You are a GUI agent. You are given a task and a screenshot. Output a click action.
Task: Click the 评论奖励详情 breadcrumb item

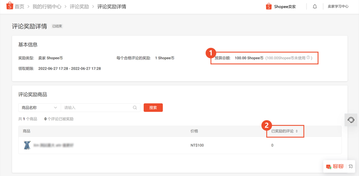tap(112, 7)
